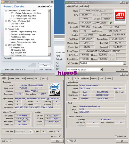Screen dimensions: 129x144
Task: Click the Intel Core 2 Extreme logo
Action: 55,89
